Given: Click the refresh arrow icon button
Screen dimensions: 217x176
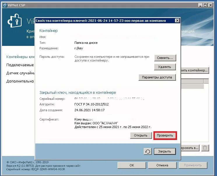Looking at the screenshot, I should 148,152.
